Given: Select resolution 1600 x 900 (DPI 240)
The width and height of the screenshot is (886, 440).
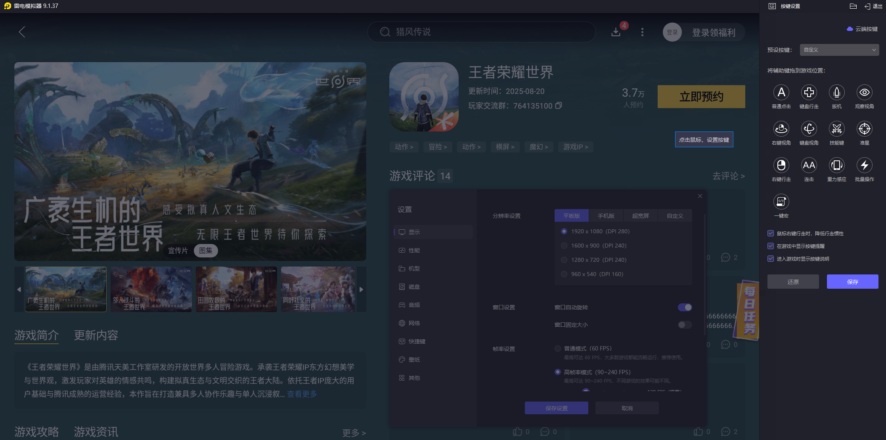Looking at the screenshot, I should 564,246.
